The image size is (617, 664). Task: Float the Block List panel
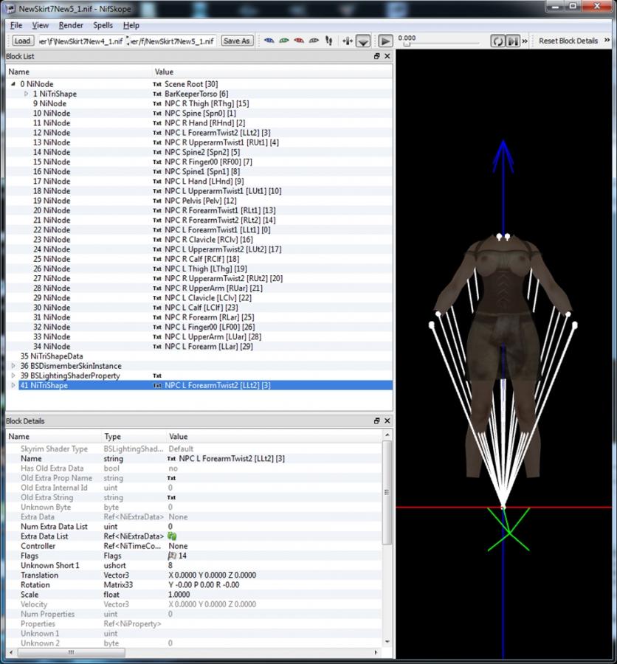tap(376, 56)
